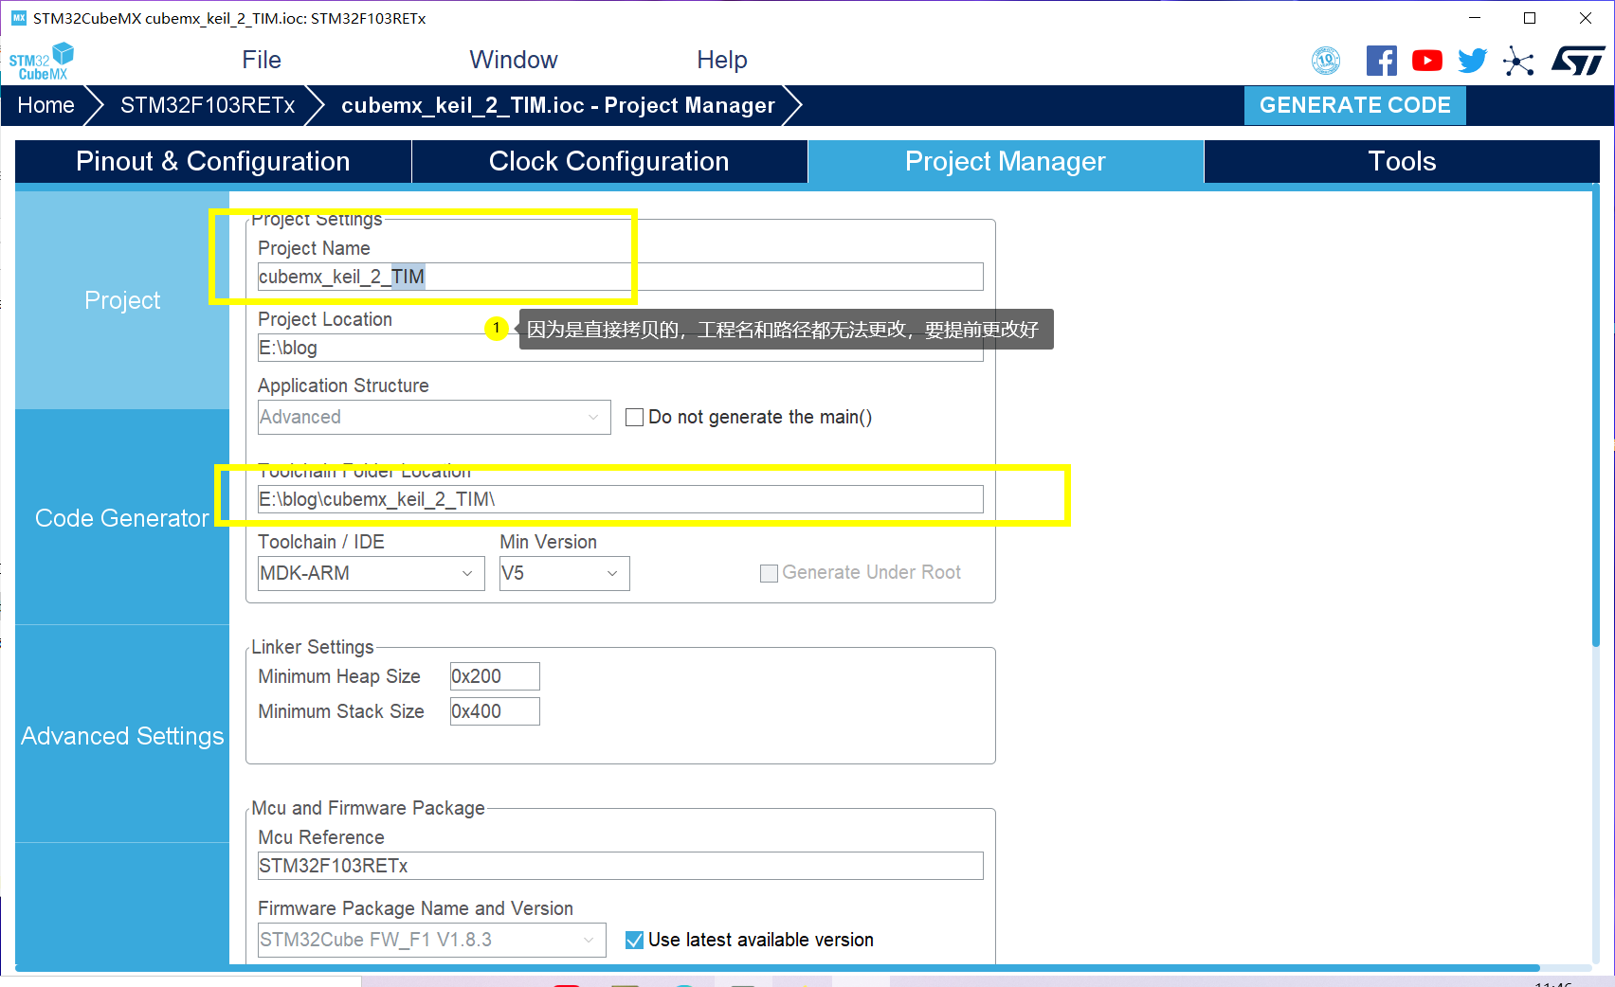
Task: Go to Home breadcrumb
Action: click(x=45, y=105)
